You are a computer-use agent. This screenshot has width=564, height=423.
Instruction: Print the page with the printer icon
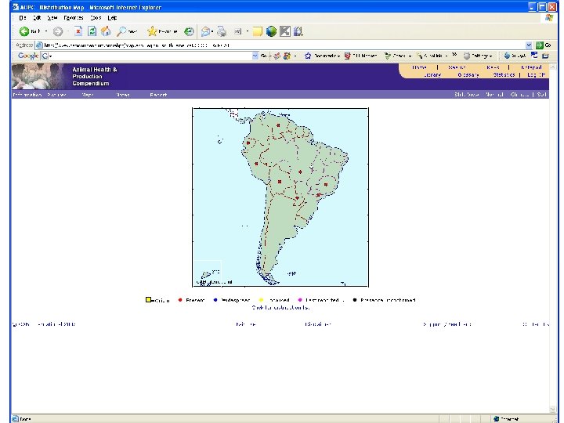tap(222, 31)
